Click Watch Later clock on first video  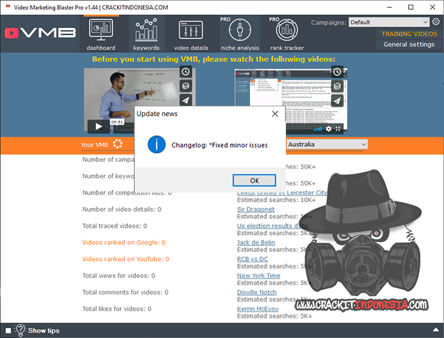coord(185,72)
